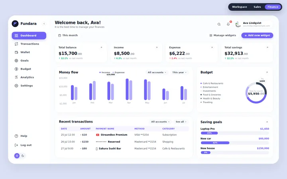Viewport: 287px width, 179px height.
Task: Select the Workspace tab
Action: coord(240,7)
